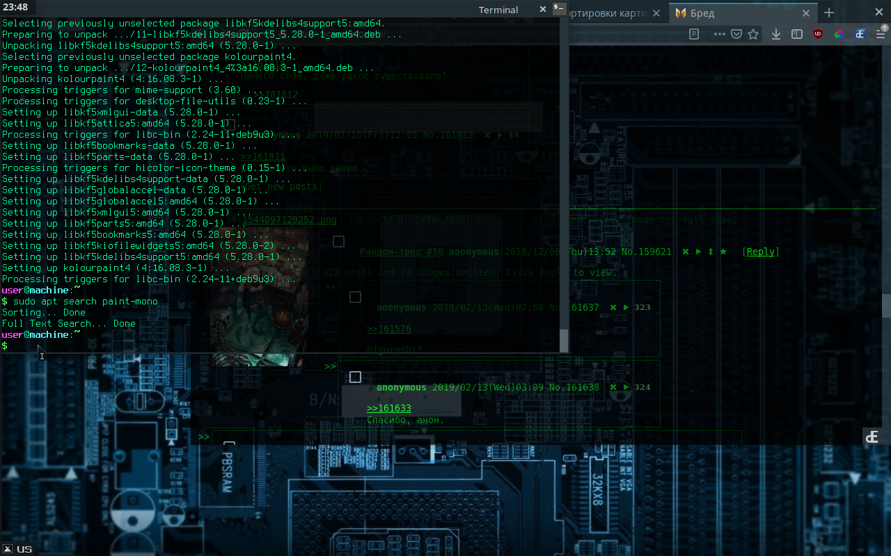This screenshot has width=891, height=556.
Task: Click the anonymous name on post 161638
Action: (402, 387)
